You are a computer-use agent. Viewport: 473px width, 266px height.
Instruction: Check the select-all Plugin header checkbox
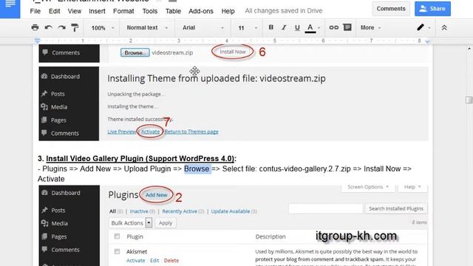[117, 236]
